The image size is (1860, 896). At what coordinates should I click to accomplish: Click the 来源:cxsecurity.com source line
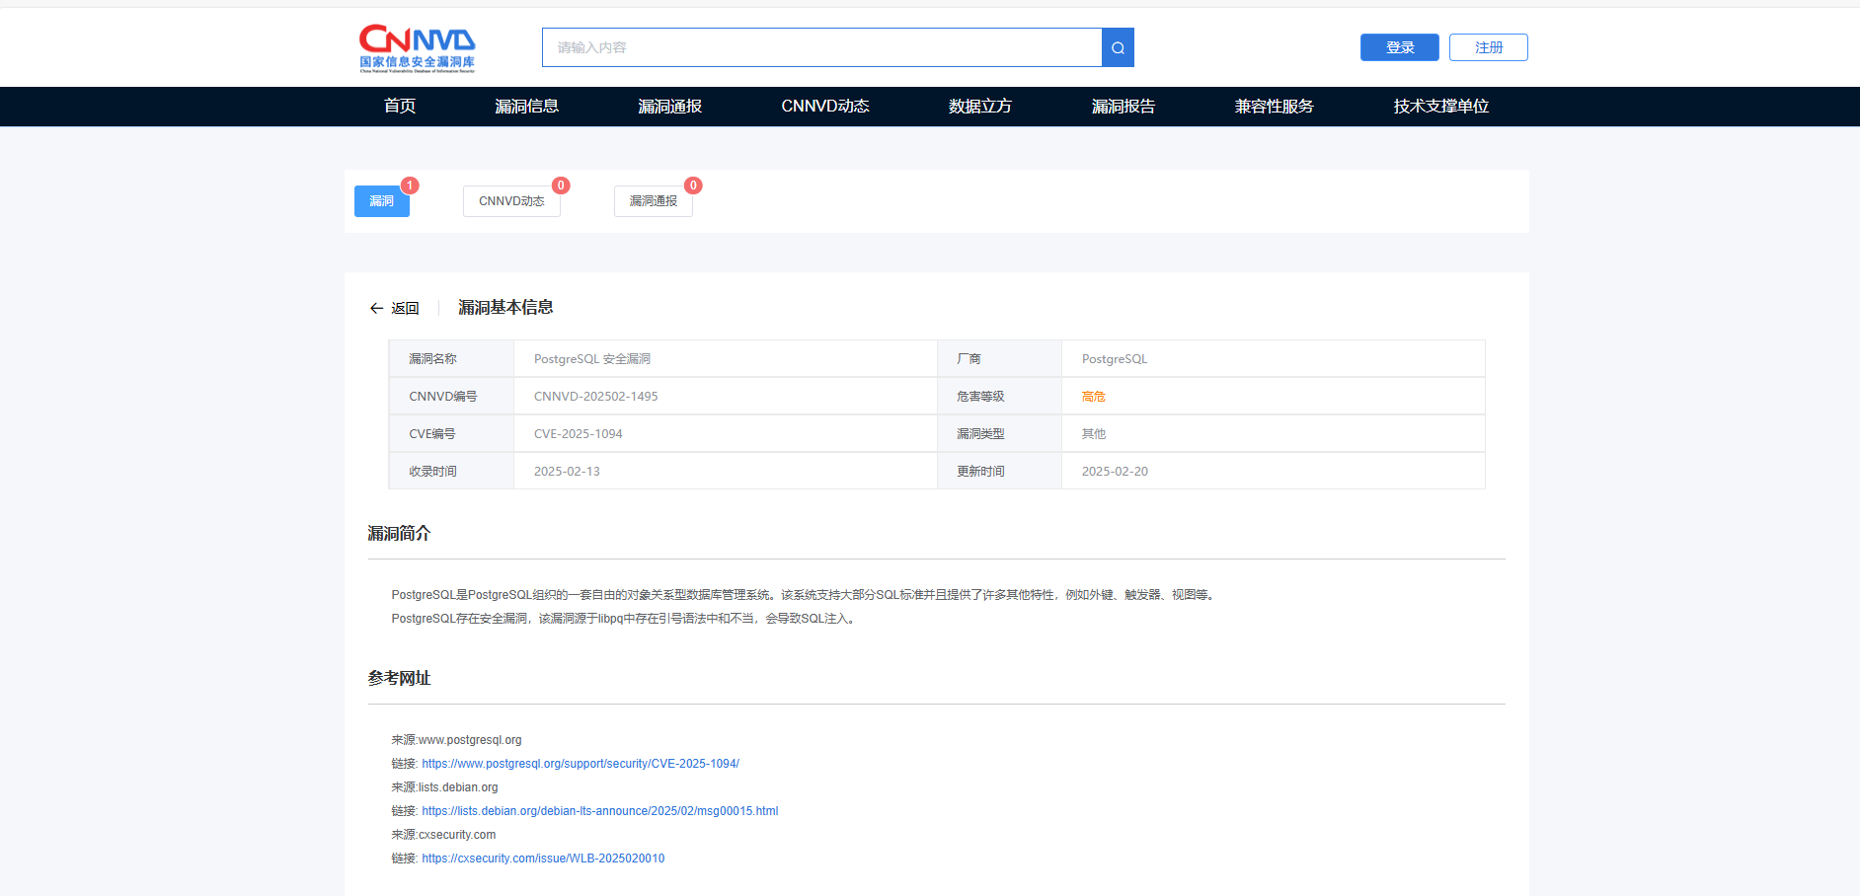[x=443, y=835]
